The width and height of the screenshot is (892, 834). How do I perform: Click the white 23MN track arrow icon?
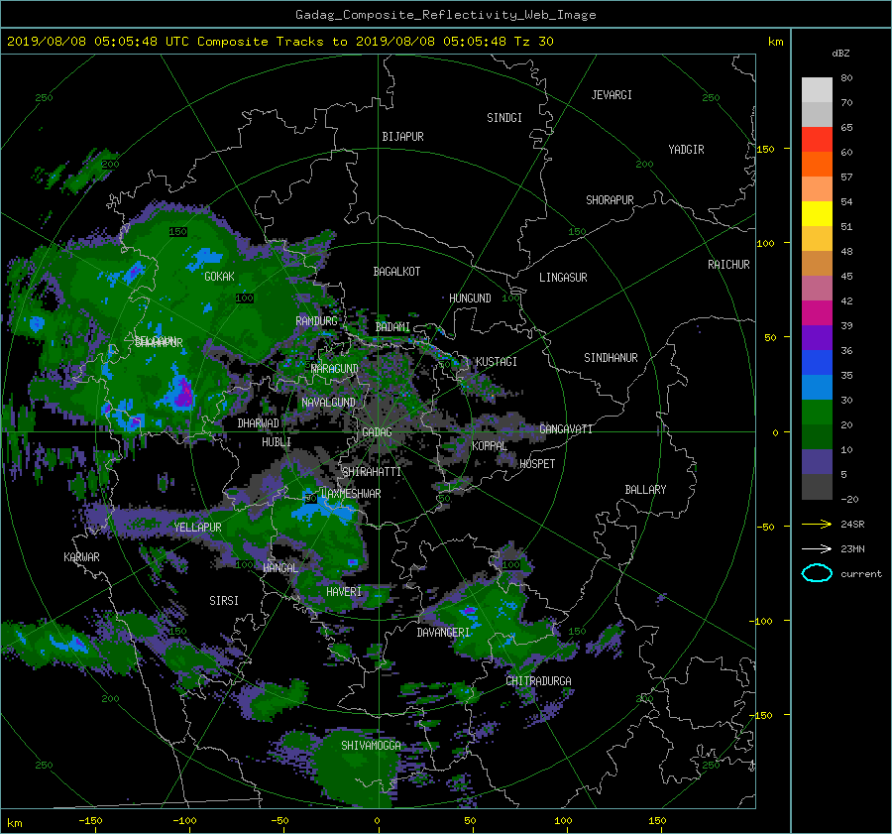(x=817, y=548)
